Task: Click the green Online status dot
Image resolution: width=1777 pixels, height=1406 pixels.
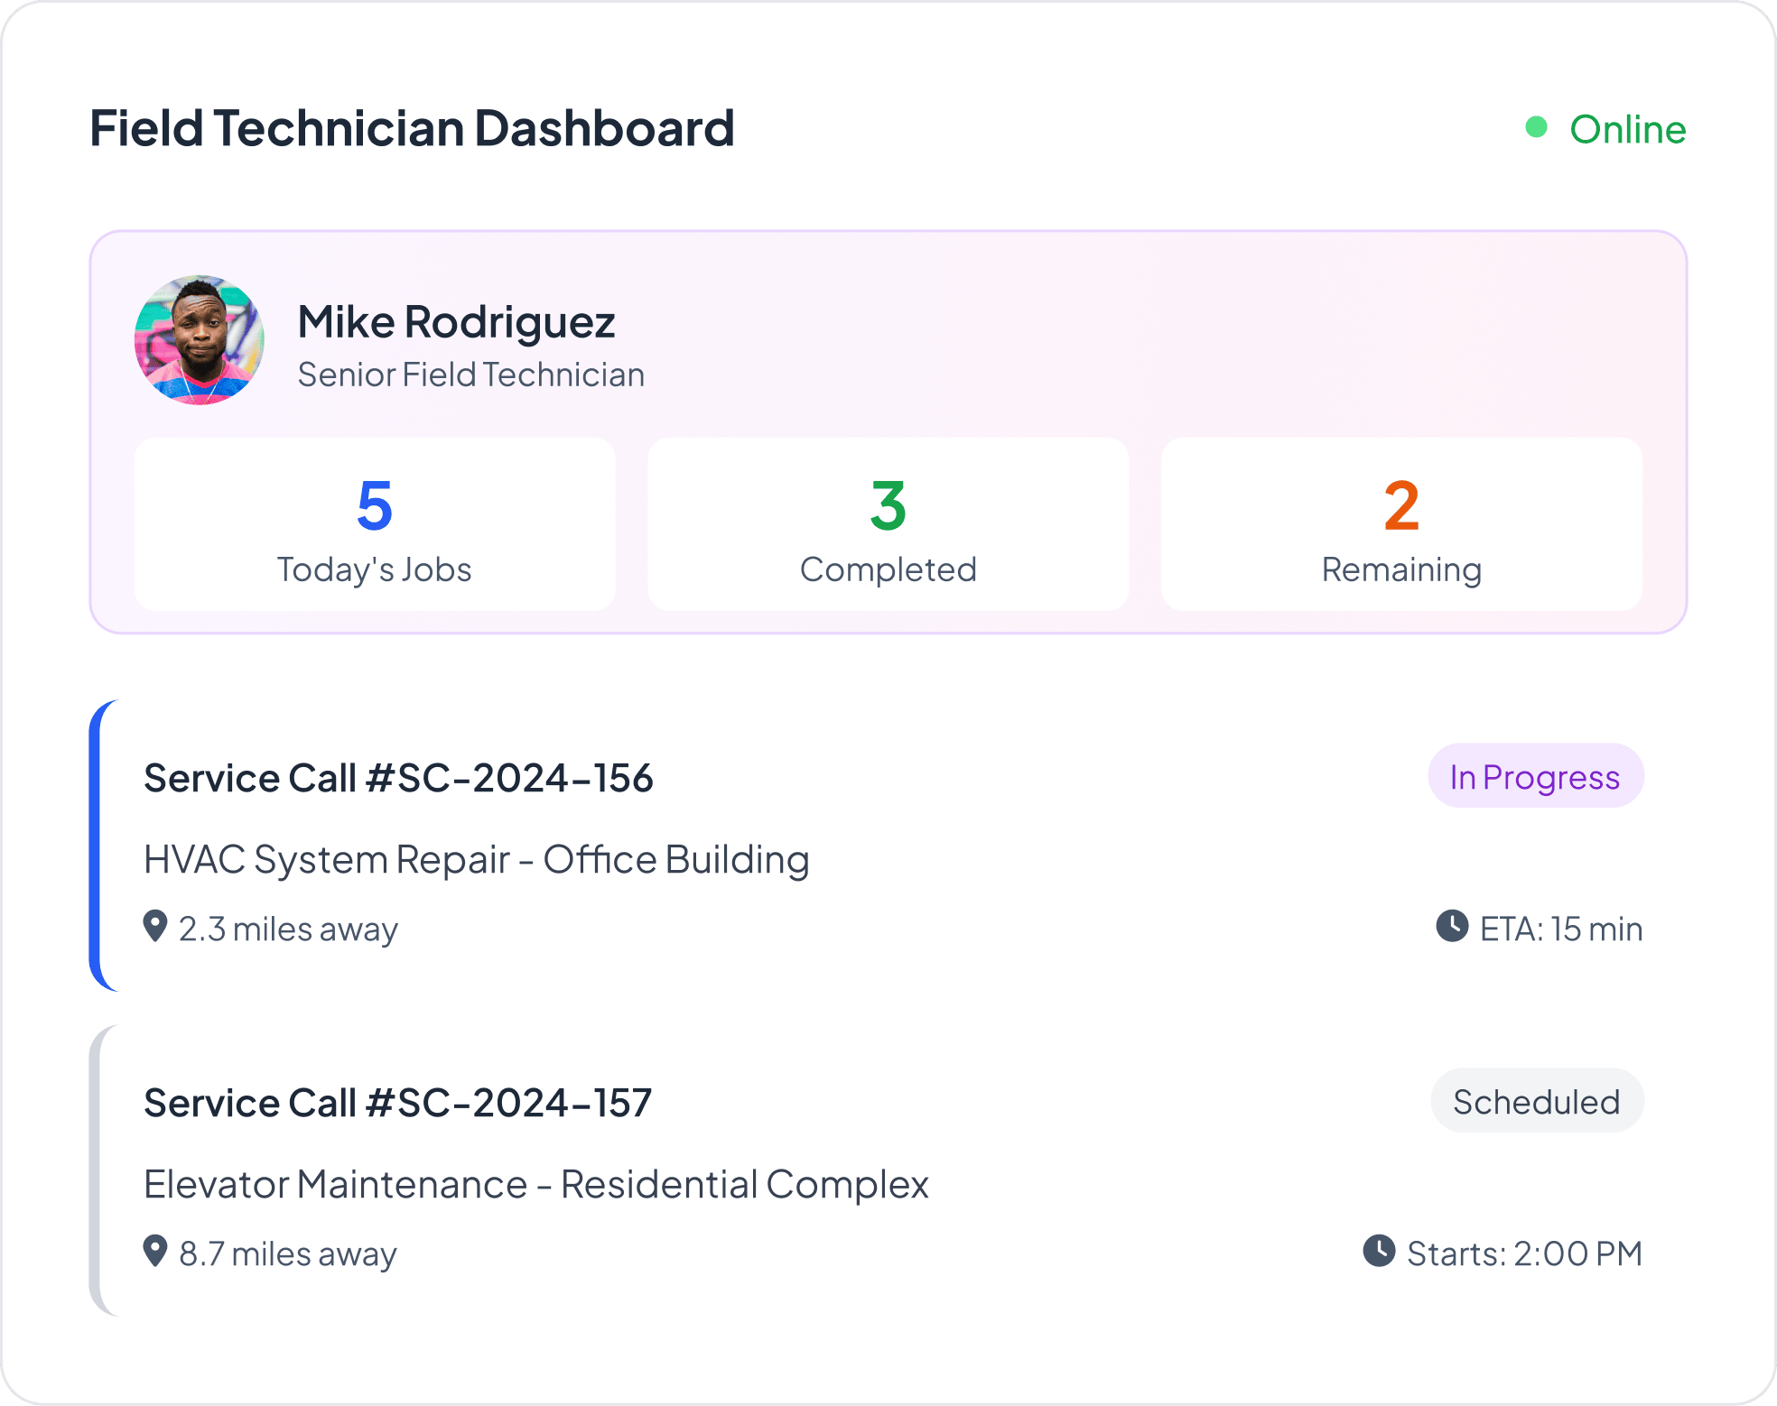Action: tap(1536, 127)
